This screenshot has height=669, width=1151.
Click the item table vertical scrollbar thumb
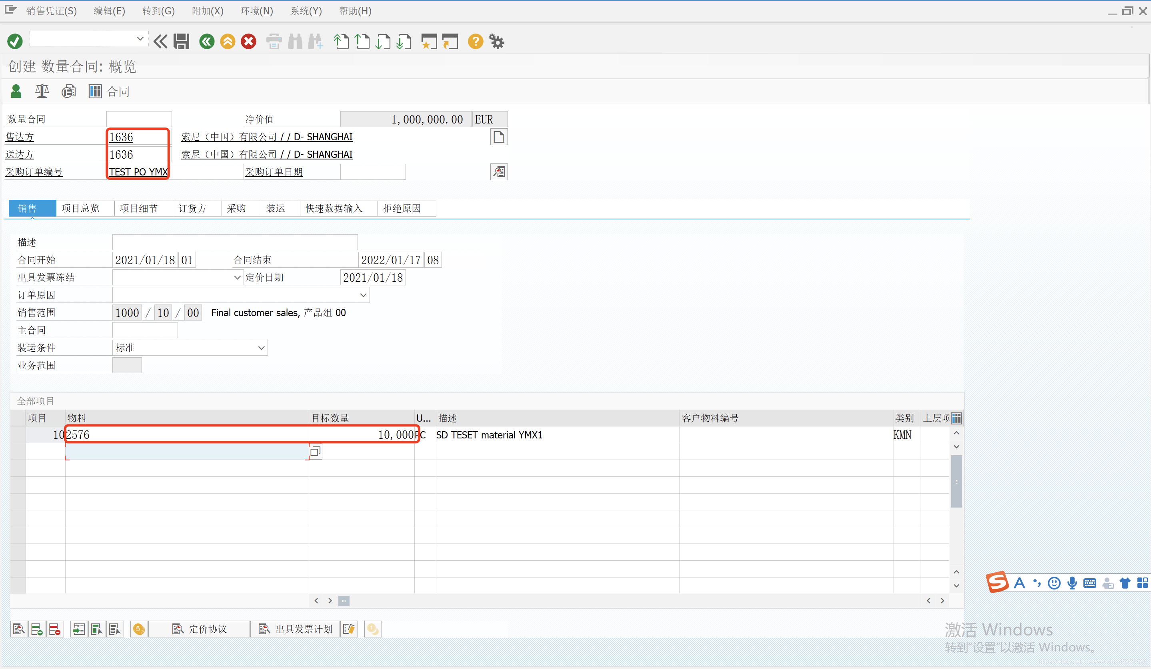tap(956, 482)
